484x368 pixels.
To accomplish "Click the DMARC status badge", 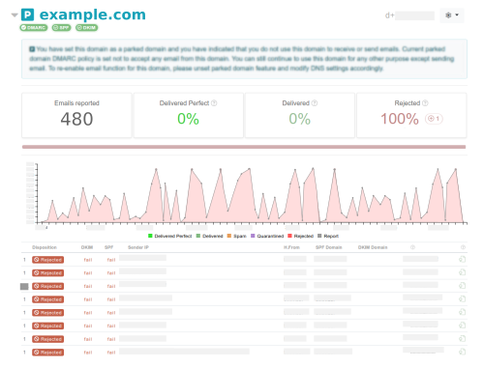I will [x=34, y=28].
